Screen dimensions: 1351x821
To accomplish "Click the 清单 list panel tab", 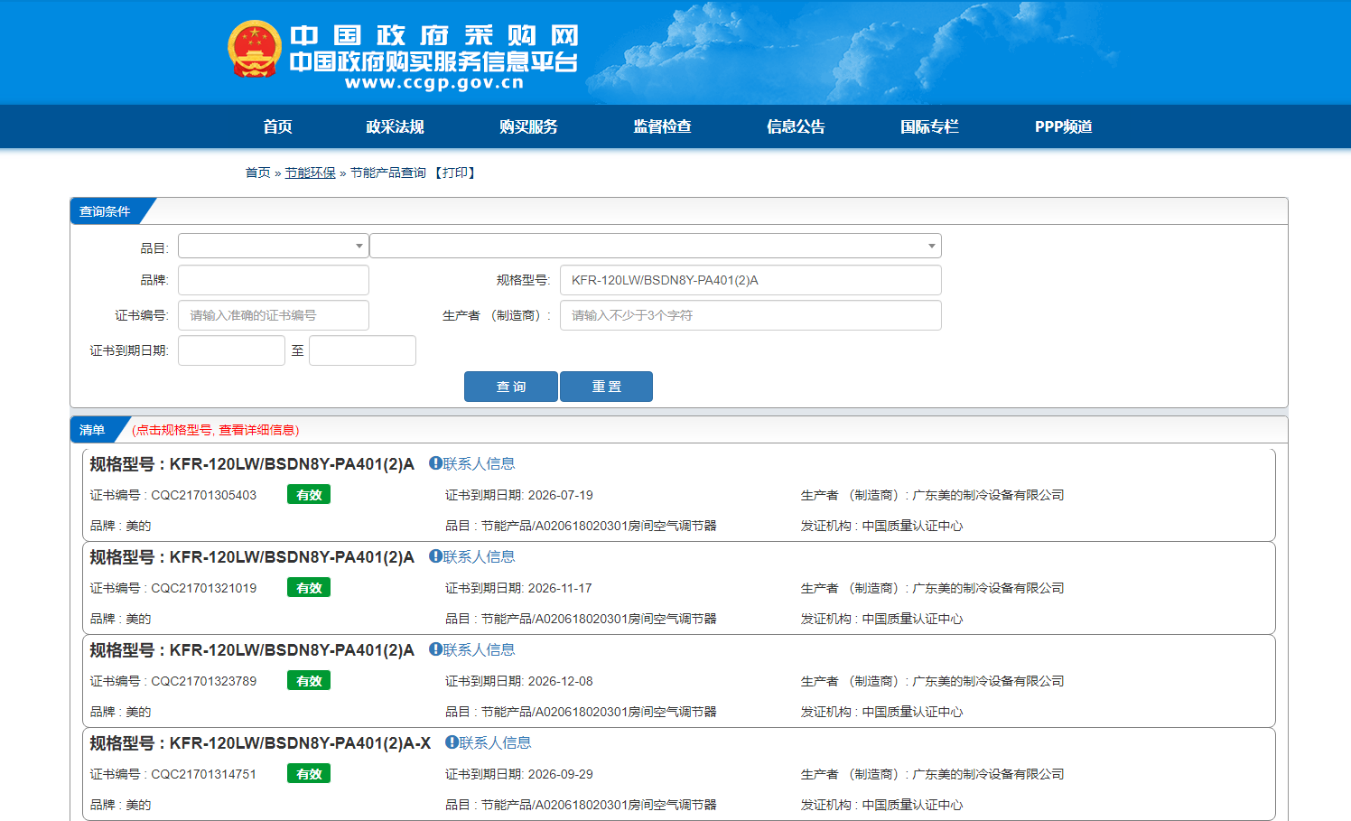I will (92, 430).
